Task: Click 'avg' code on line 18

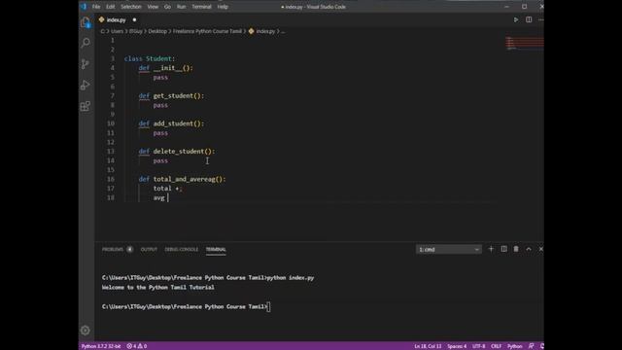Action: point(158,197)
